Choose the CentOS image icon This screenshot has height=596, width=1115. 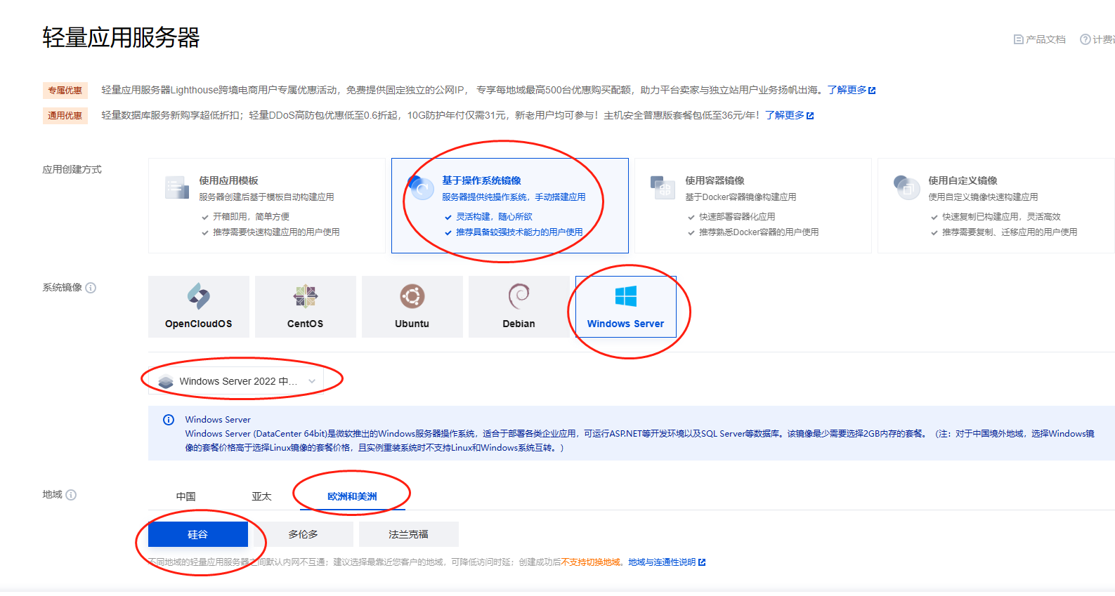306,297
